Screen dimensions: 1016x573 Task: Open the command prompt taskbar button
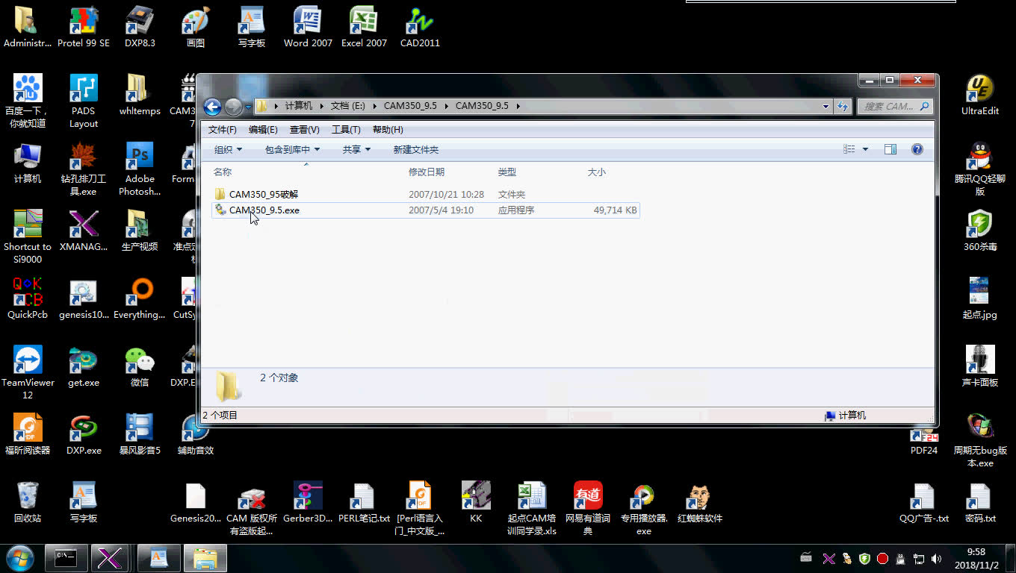(x=66, y=558)
